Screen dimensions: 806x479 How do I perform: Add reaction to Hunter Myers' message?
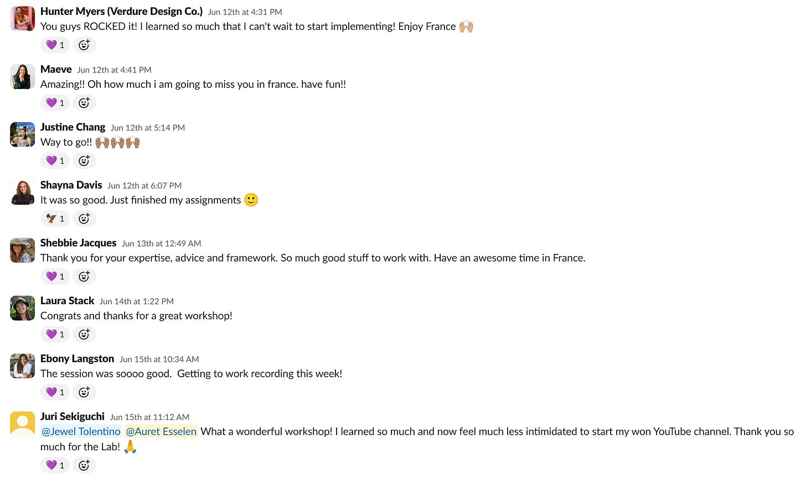coord(84,45)
